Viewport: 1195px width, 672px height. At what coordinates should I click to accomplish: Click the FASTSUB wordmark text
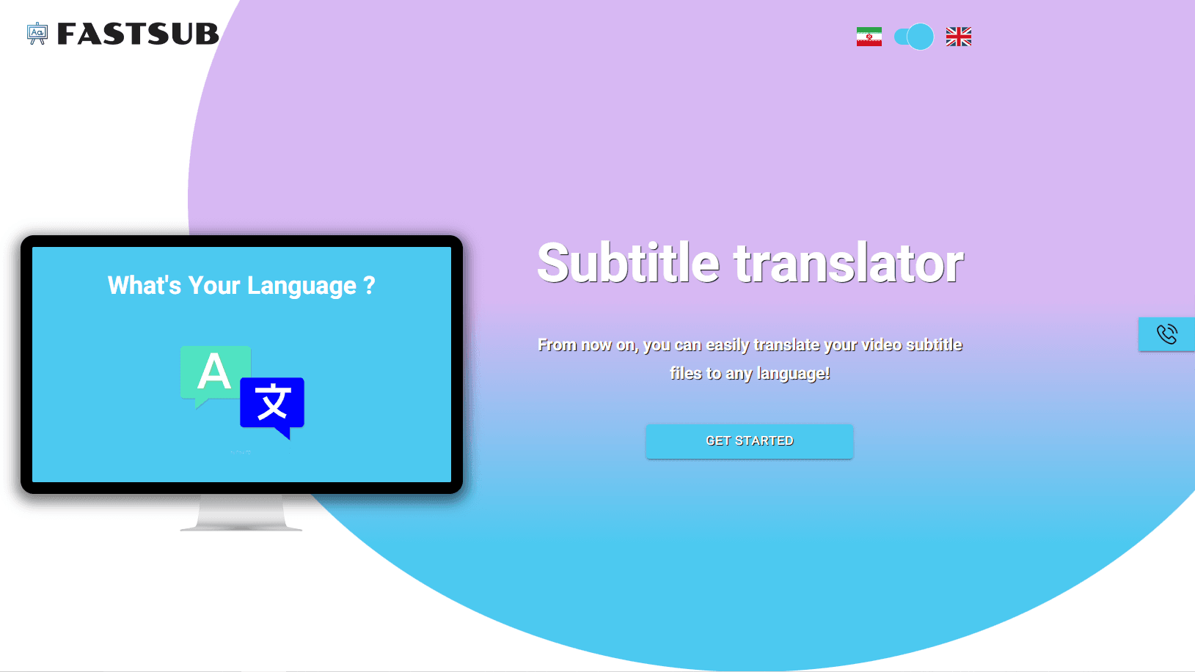(x=138, y=34)
